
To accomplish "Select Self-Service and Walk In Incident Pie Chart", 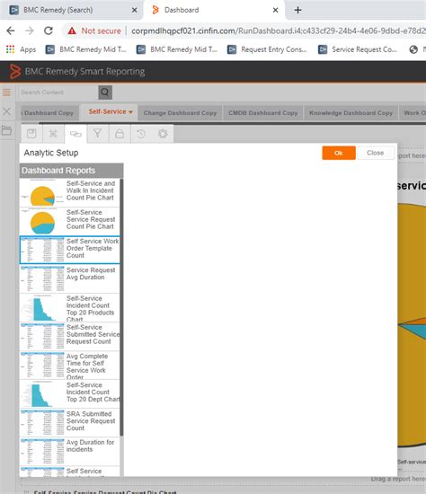I will click(x=70, y=192).
